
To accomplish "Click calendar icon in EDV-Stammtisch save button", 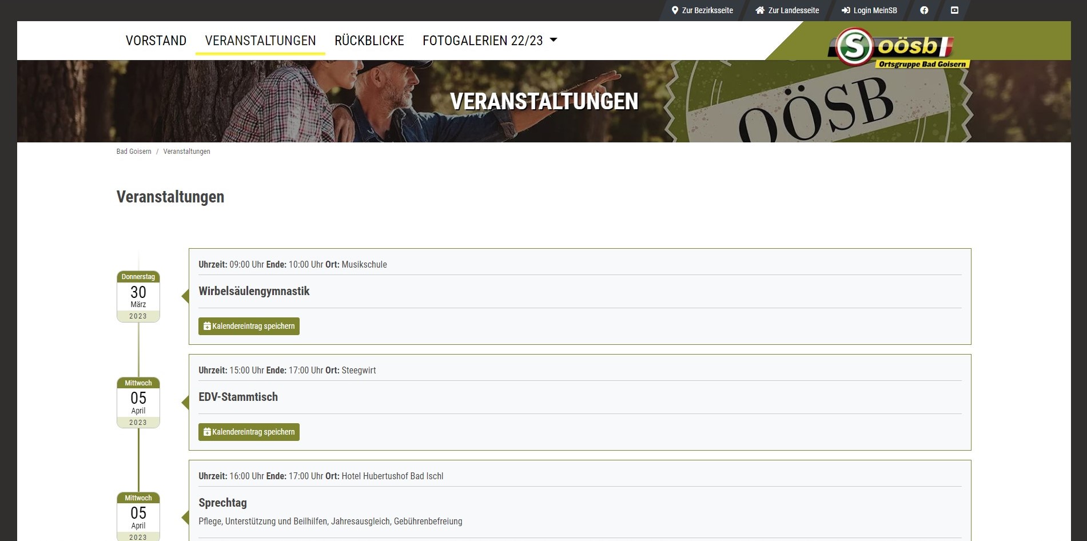I will point(207,432).
